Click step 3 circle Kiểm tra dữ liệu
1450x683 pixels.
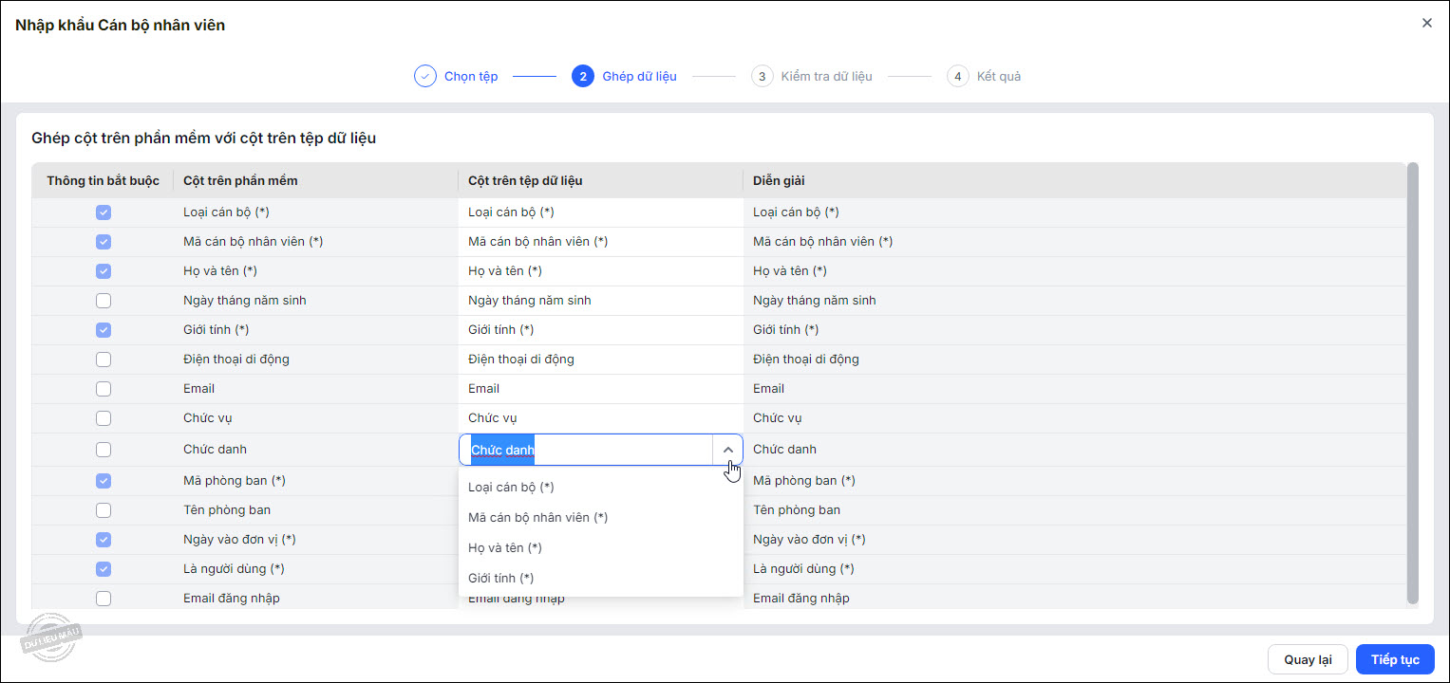pos(762,76)
